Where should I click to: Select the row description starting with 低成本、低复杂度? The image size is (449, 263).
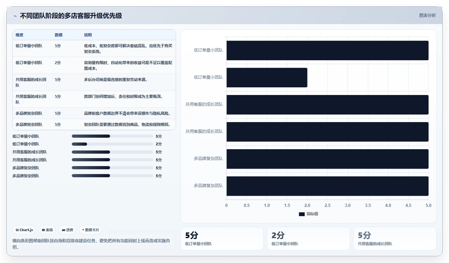(x=128, y=48)
